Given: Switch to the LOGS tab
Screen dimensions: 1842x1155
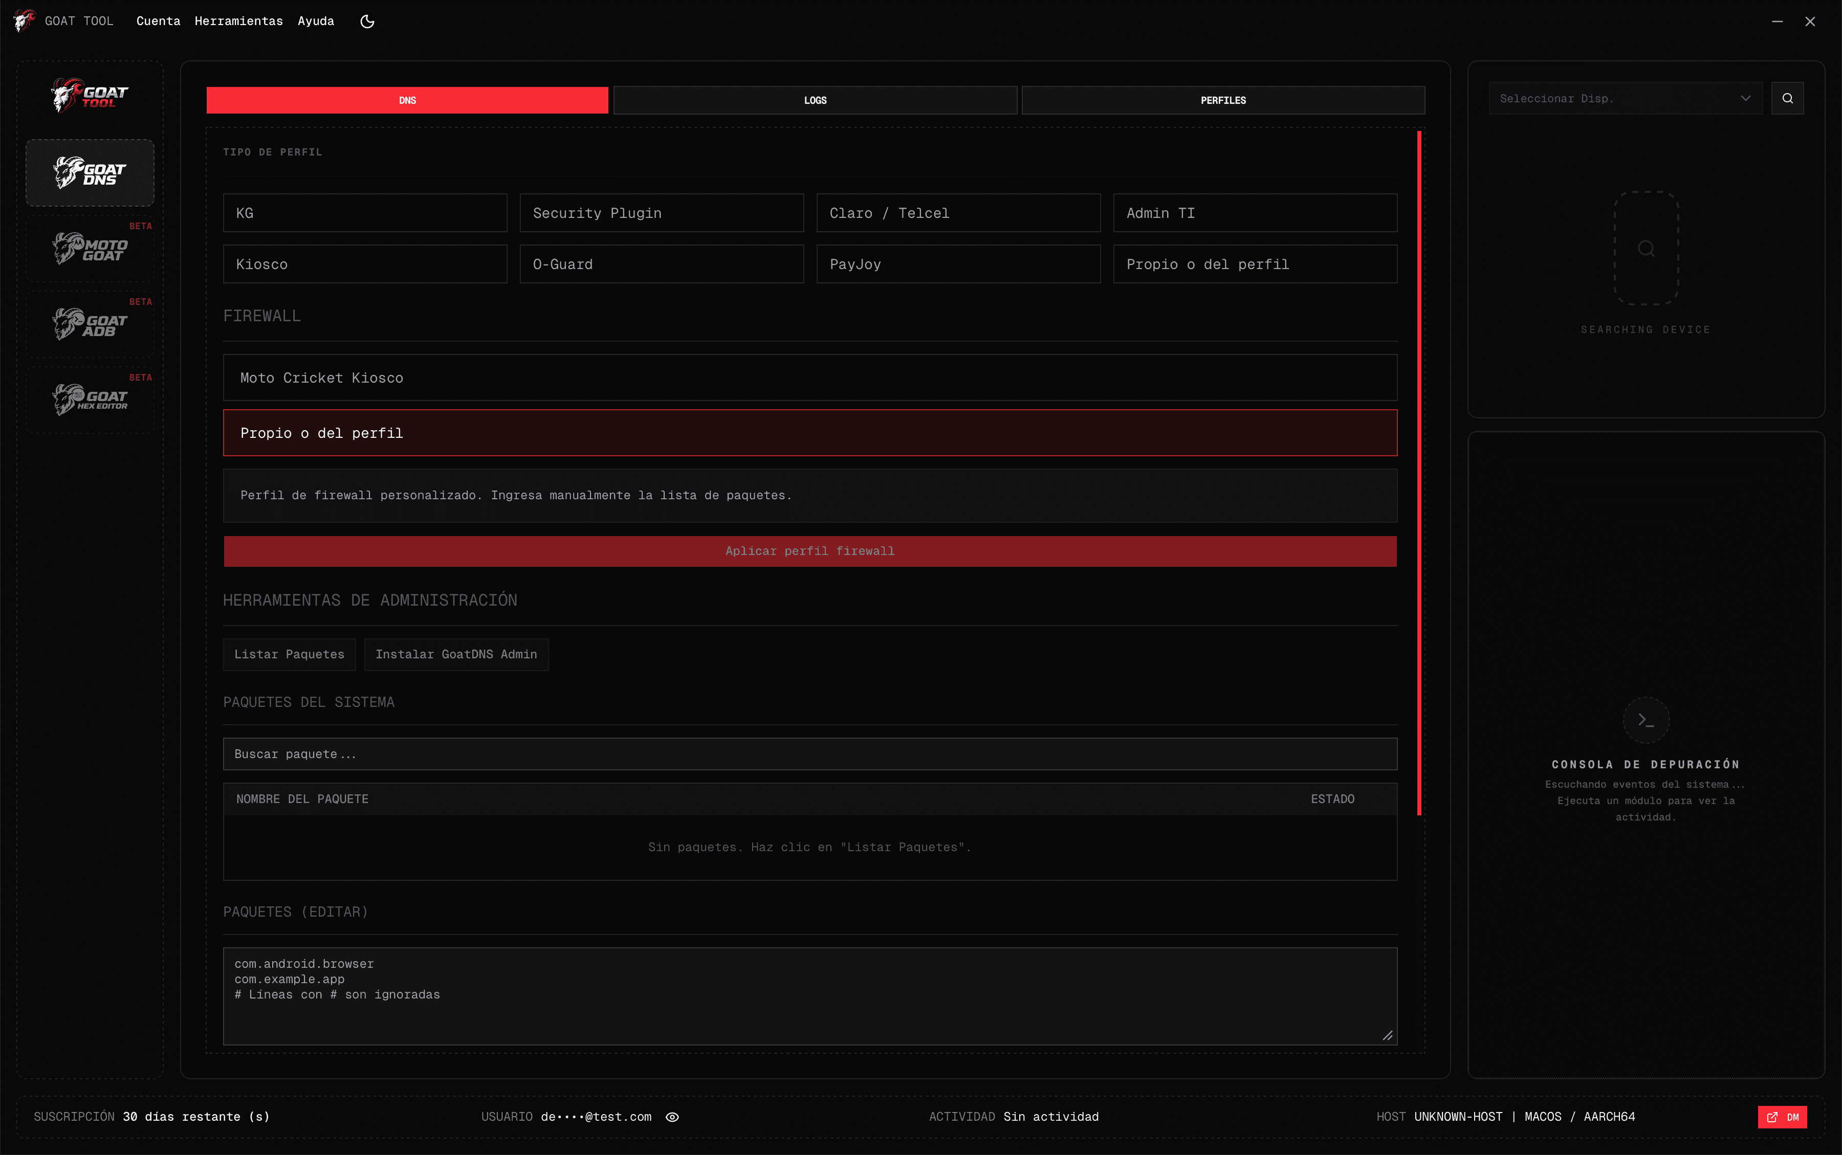Looking at the screenshot, I should click(815, 100).
